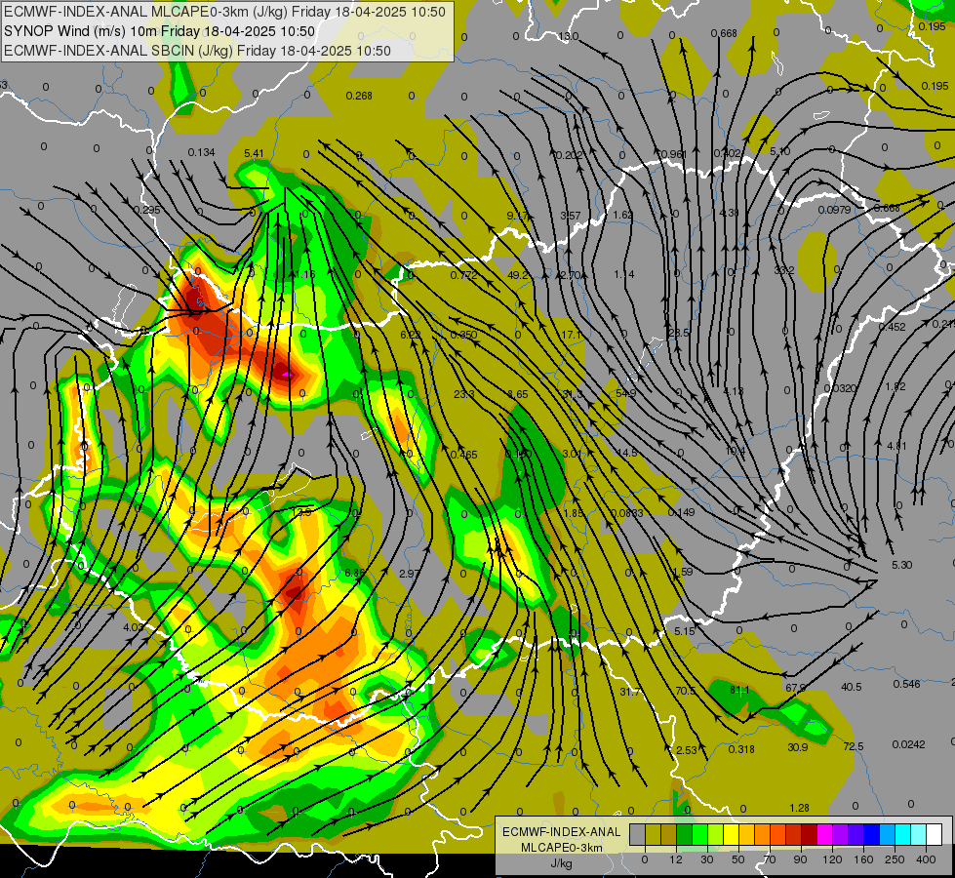Screen dimensions: 955x878
Task: Click the map value 2.53
Action: click(x=687, y=750)
